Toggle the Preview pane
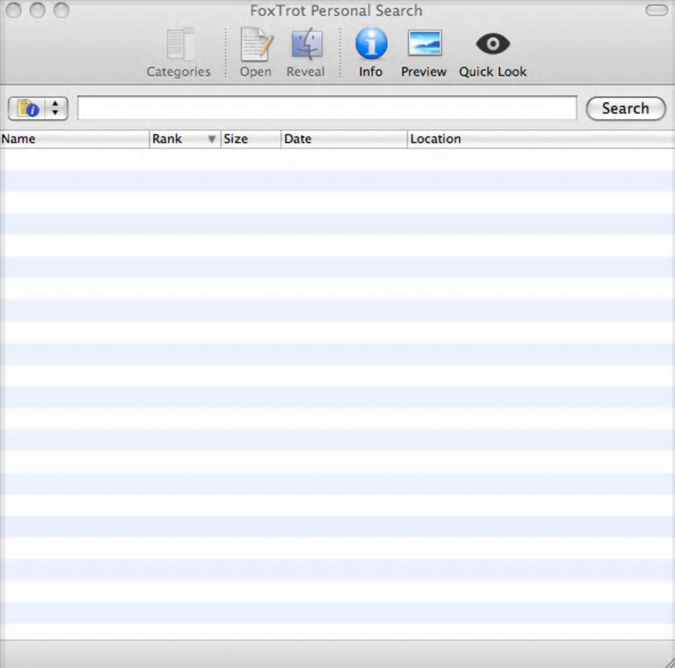 (x=424, y=43)
